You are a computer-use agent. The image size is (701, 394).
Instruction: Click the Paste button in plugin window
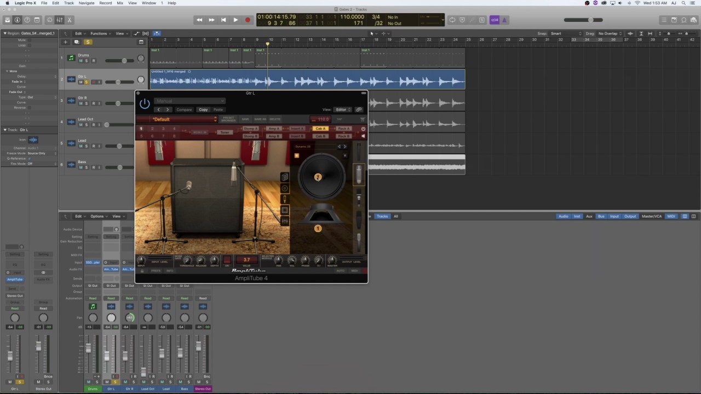(x=218, y=109)
